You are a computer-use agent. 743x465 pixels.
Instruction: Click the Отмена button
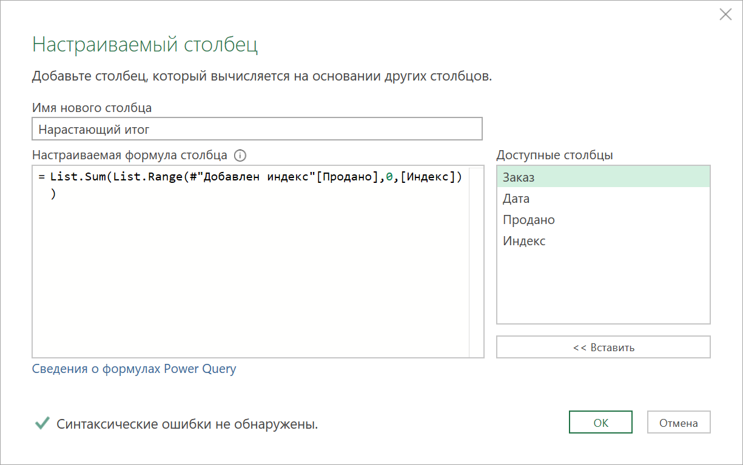tap(679, 423)
